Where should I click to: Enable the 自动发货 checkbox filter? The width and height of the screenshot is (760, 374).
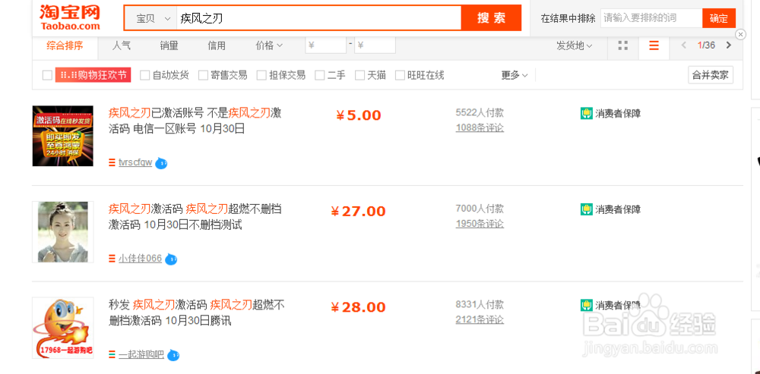(x=144, y=75)
